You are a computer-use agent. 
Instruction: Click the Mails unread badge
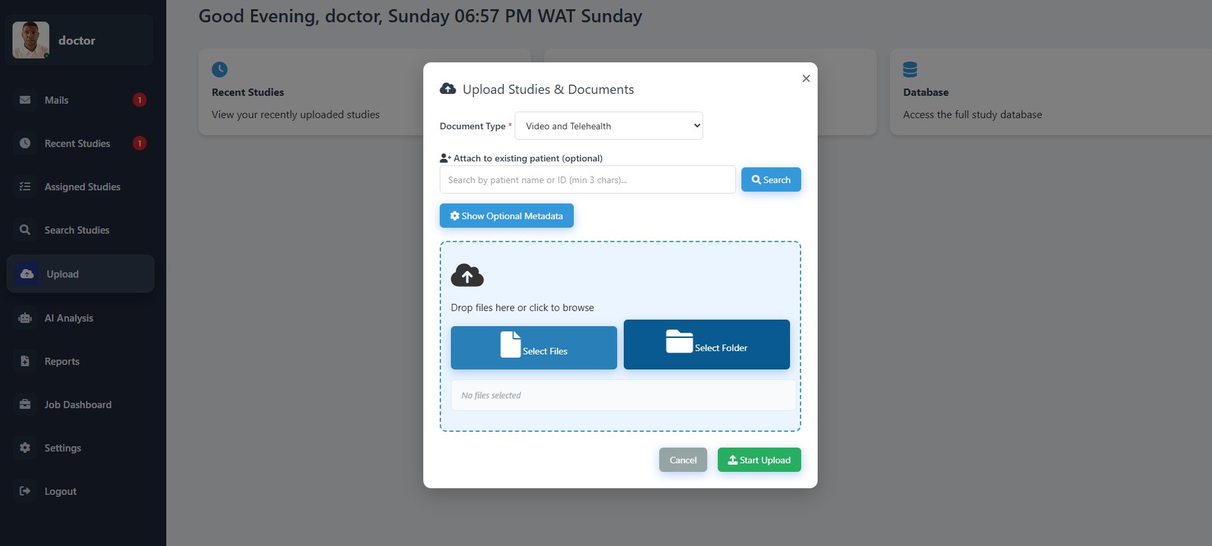point(139,100)
